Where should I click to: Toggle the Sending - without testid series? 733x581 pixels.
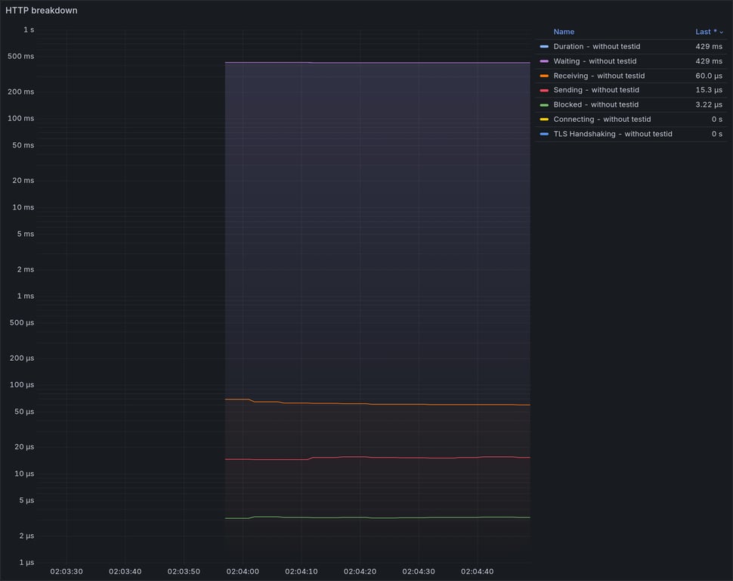[596, 90]
